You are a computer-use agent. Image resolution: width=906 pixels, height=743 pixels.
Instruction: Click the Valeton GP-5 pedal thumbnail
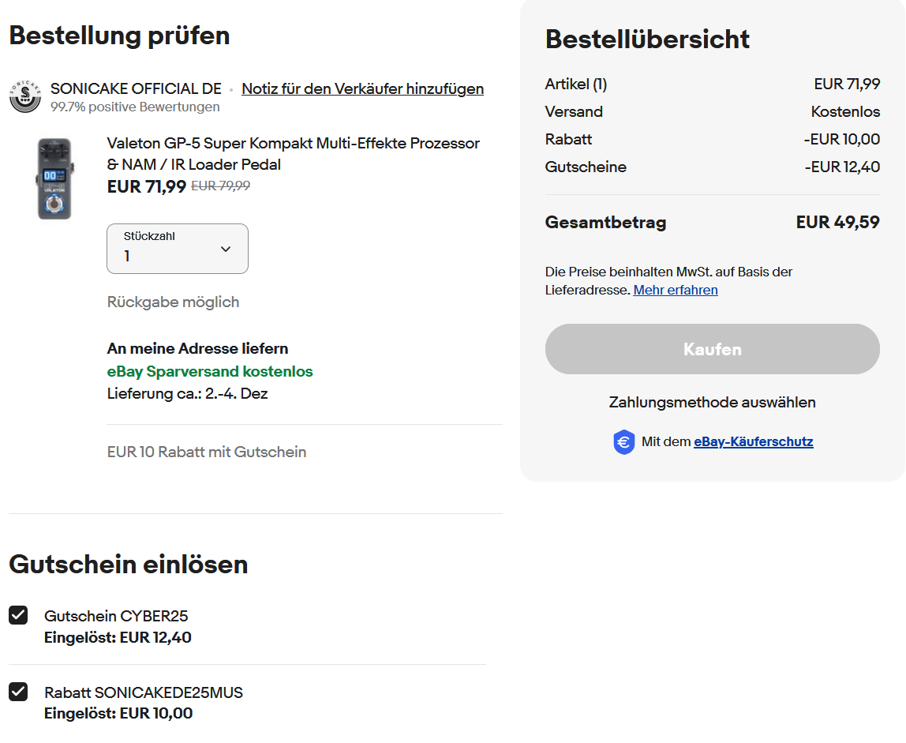[54, 178]
